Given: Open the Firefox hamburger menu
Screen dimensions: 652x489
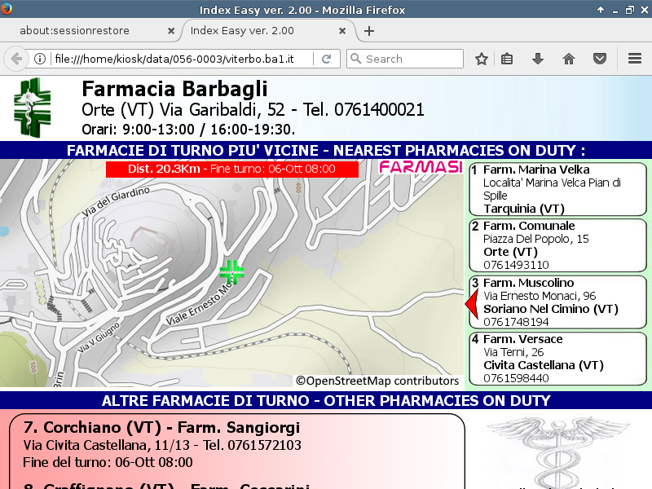Looking at the screenshot, I should pos(635,59).
